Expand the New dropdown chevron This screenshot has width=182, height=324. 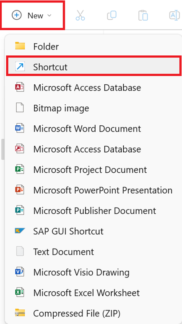49,16
